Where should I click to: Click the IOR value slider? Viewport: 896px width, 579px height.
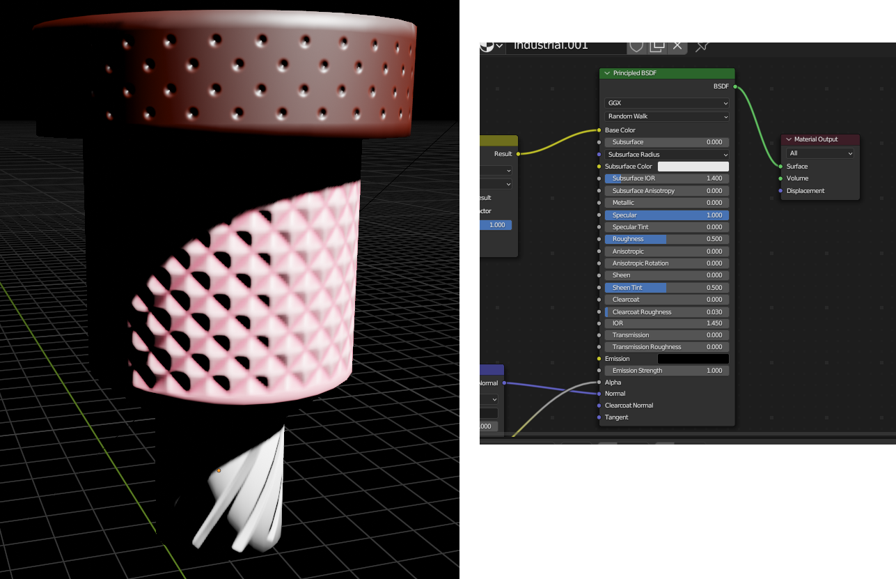pos(667,323)
